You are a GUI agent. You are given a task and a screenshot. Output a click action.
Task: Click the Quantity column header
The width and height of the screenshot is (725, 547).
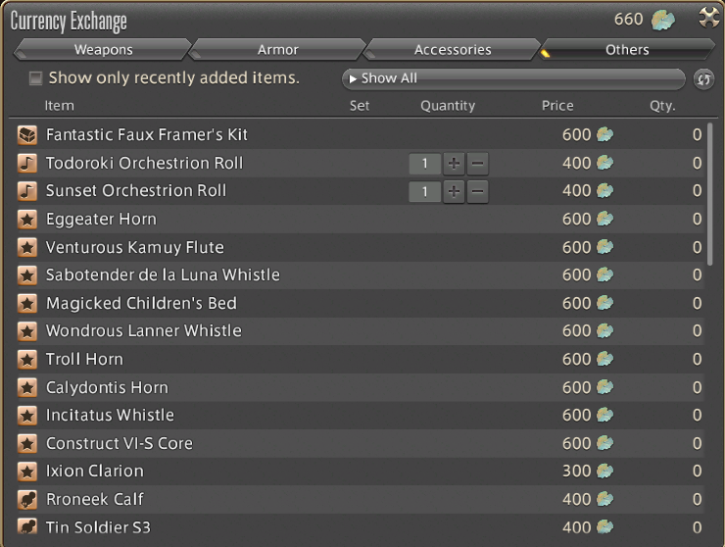(x=448, y=106)
